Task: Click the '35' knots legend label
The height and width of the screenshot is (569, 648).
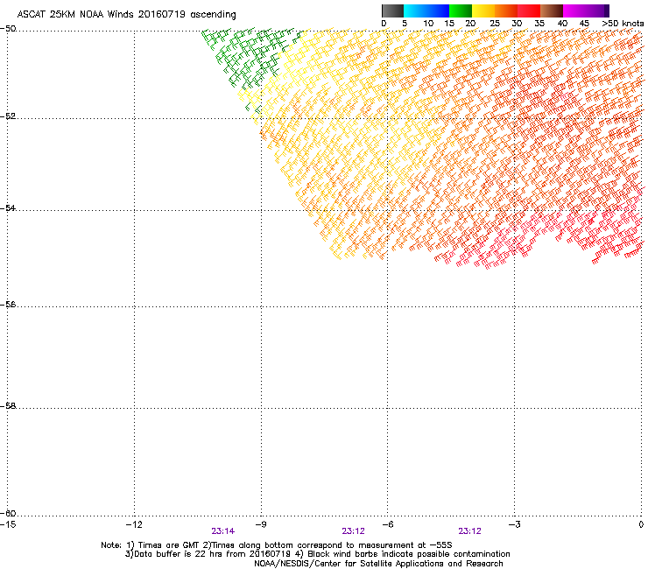Action: pyautogui.click(x=539, y=24)
